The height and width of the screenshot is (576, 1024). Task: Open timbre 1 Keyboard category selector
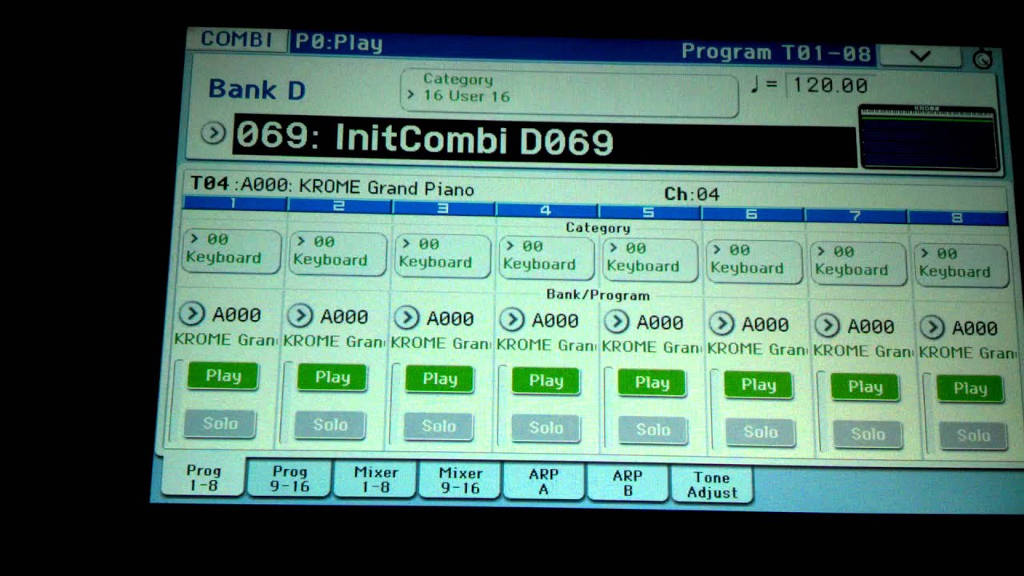pyautogui.click(x=230, y=250)
